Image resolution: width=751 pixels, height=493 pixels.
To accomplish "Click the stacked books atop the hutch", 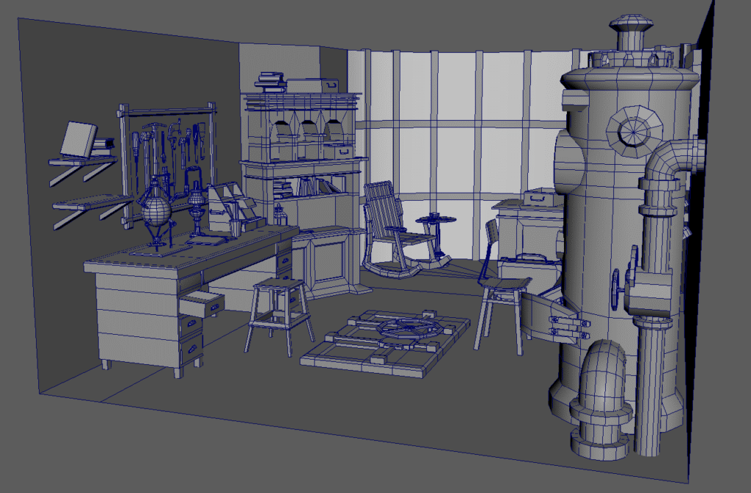I will point(271,80).
